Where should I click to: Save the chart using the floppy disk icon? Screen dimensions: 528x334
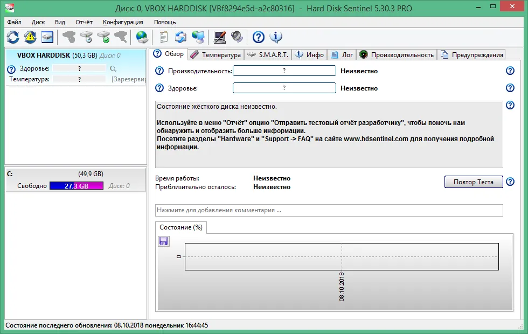click(164, 241)
